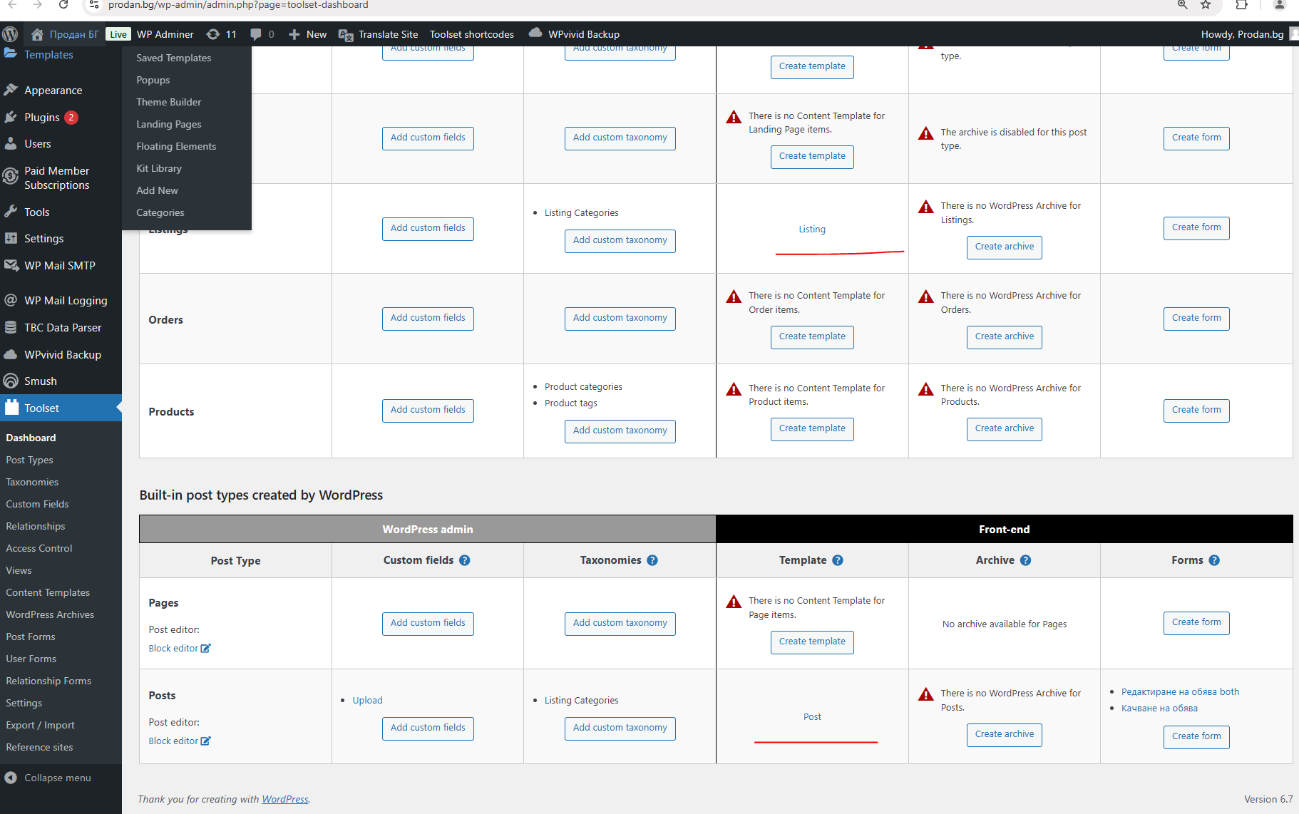Click the Tools wrench icon
Screen dimensions: 1299x814
pos(11,212)
